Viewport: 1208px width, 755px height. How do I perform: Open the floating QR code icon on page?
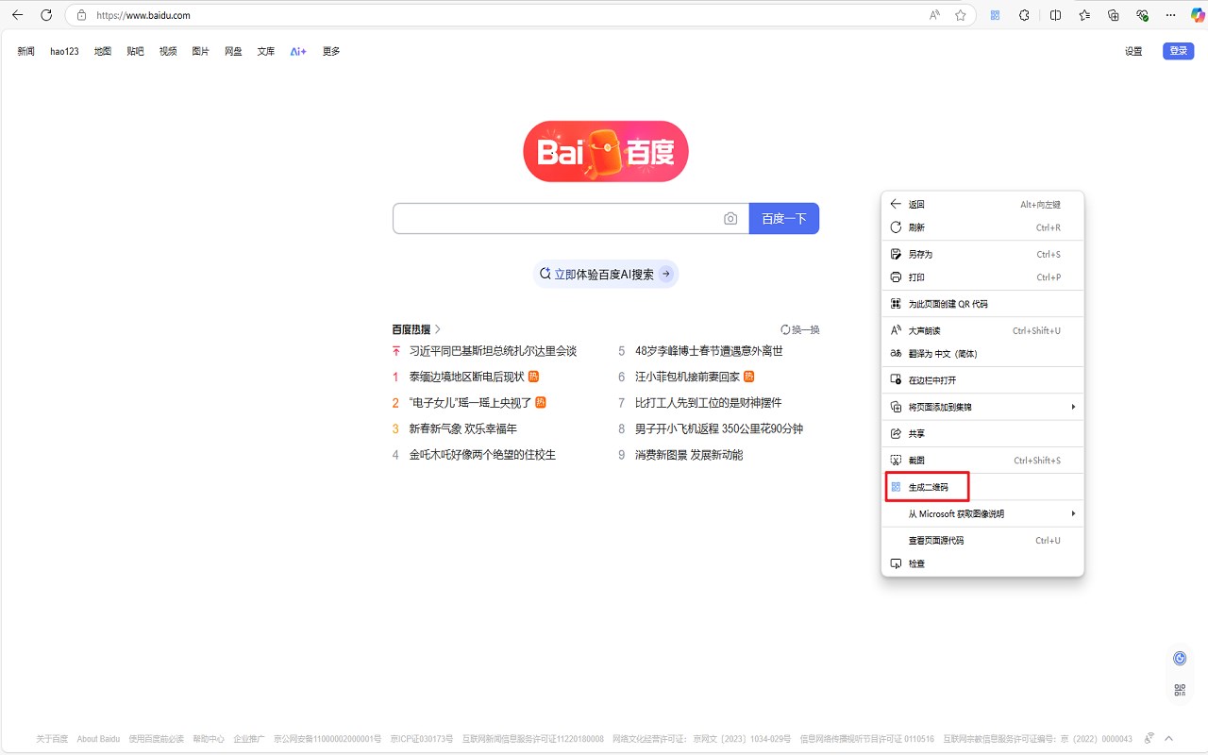1180,690
